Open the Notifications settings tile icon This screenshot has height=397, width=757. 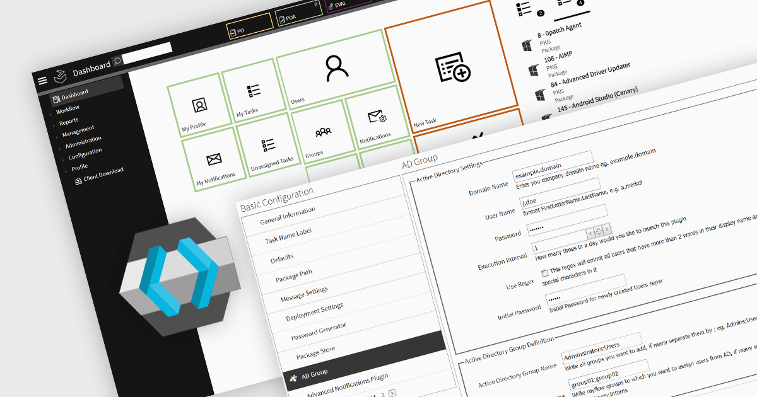pos(377,117)
